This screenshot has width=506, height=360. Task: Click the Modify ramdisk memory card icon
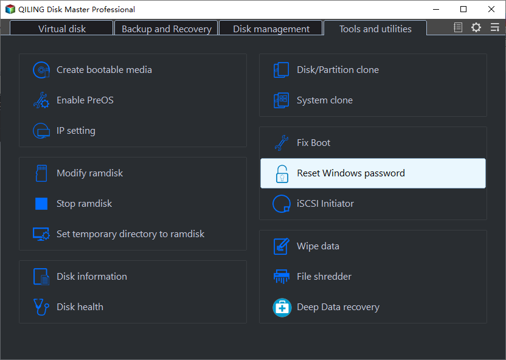tap(41, 173)
